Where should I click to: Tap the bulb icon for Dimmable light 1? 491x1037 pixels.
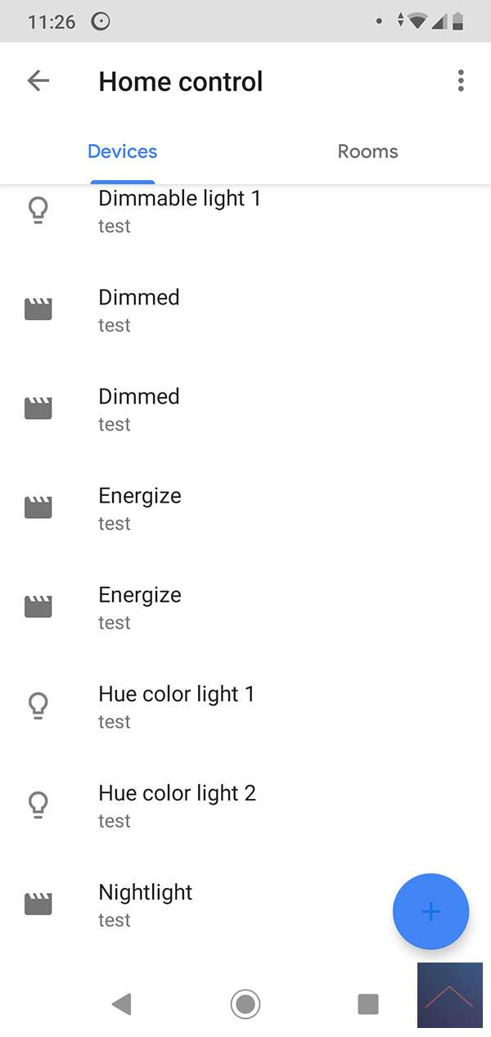click(x=38, y=210)
